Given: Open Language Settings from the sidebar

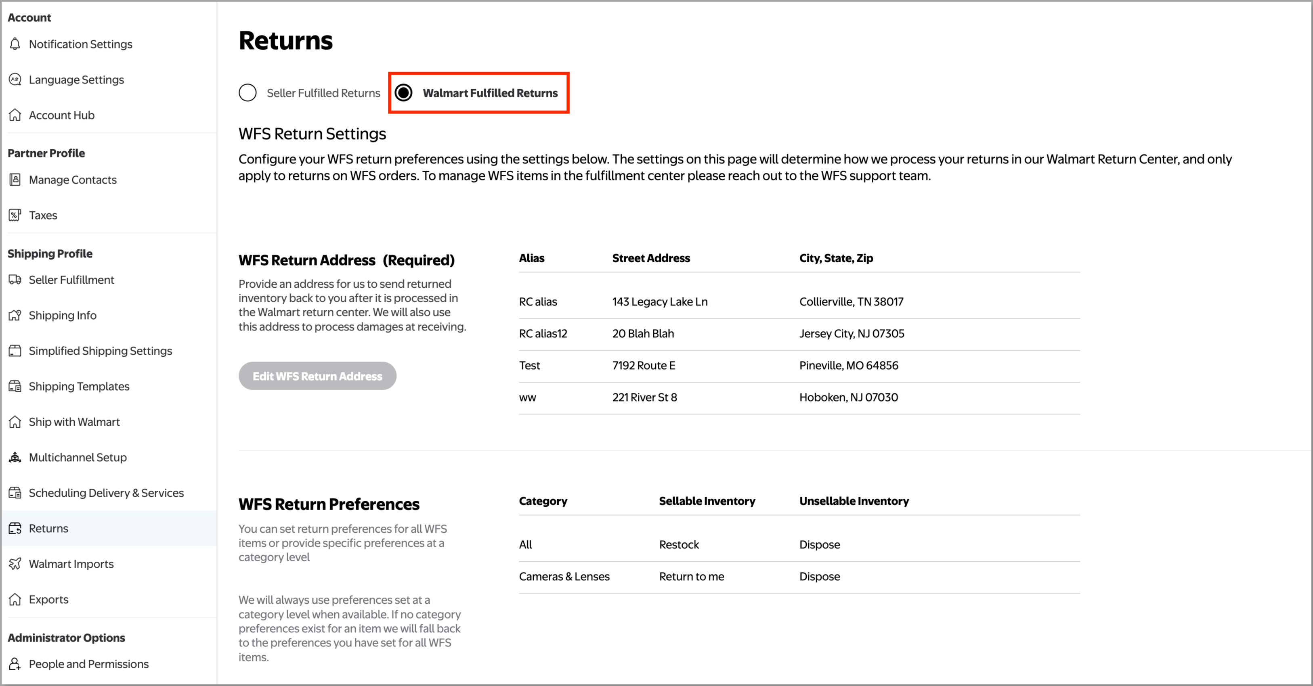Looking at the screenshot, I should 76,79.
